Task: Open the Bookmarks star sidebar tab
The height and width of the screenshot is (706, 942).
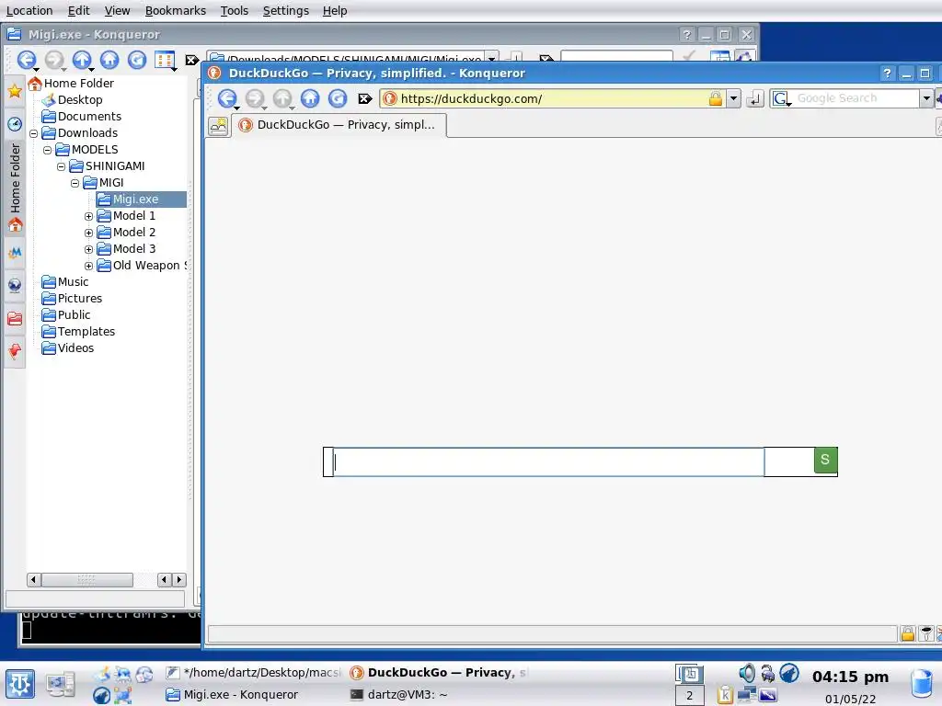Action: pos(15,91)
